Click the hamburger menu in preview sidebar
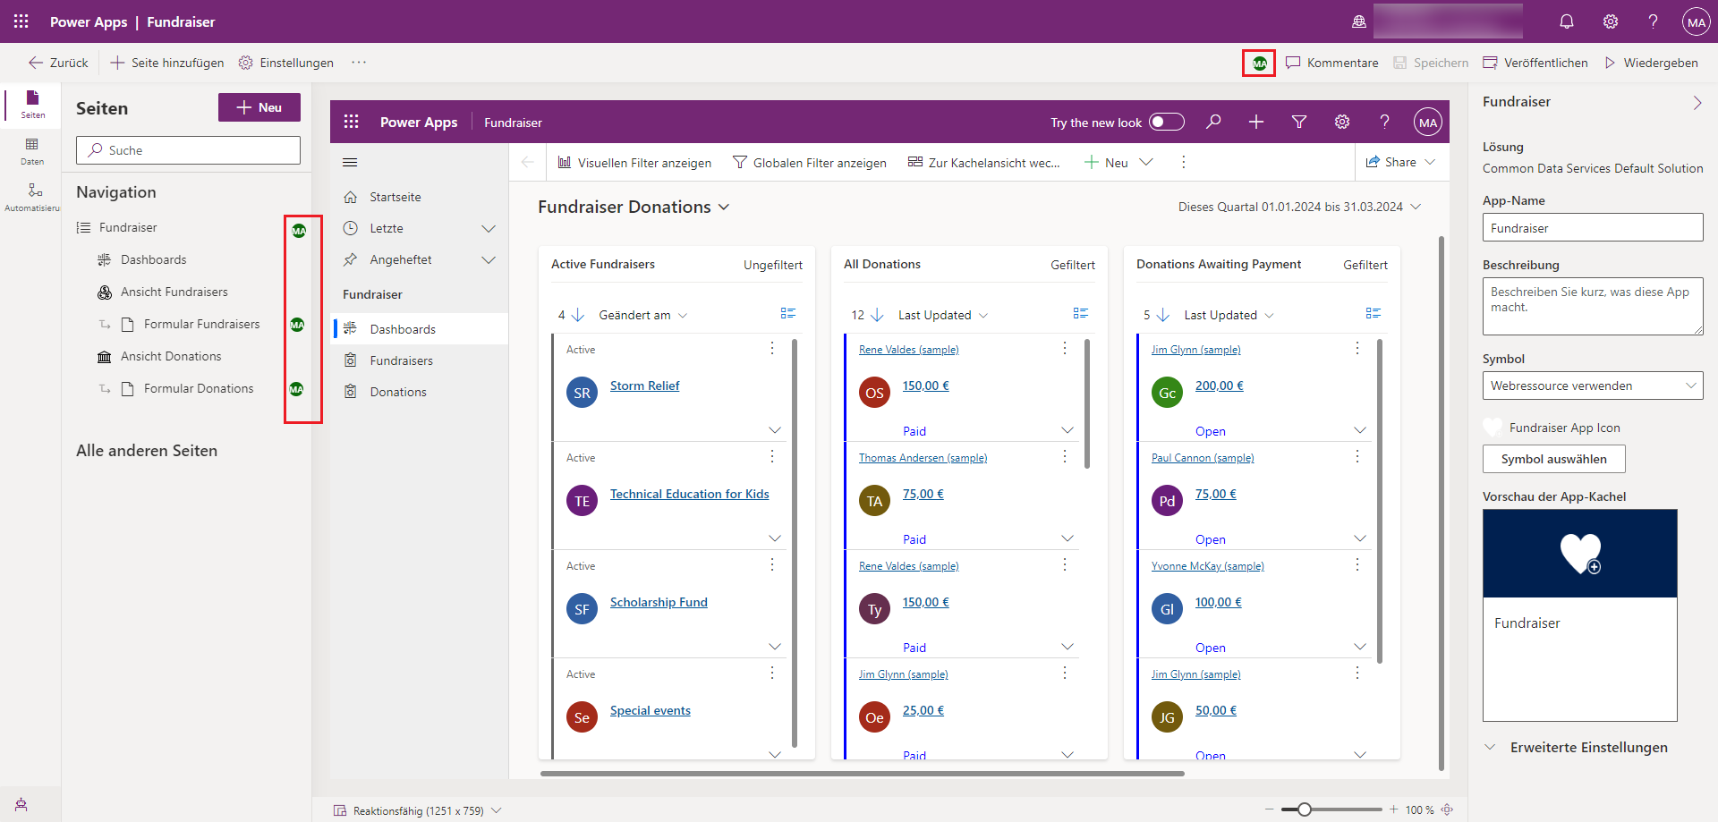This screenshot has width=1718, height=822. point(350,162)
